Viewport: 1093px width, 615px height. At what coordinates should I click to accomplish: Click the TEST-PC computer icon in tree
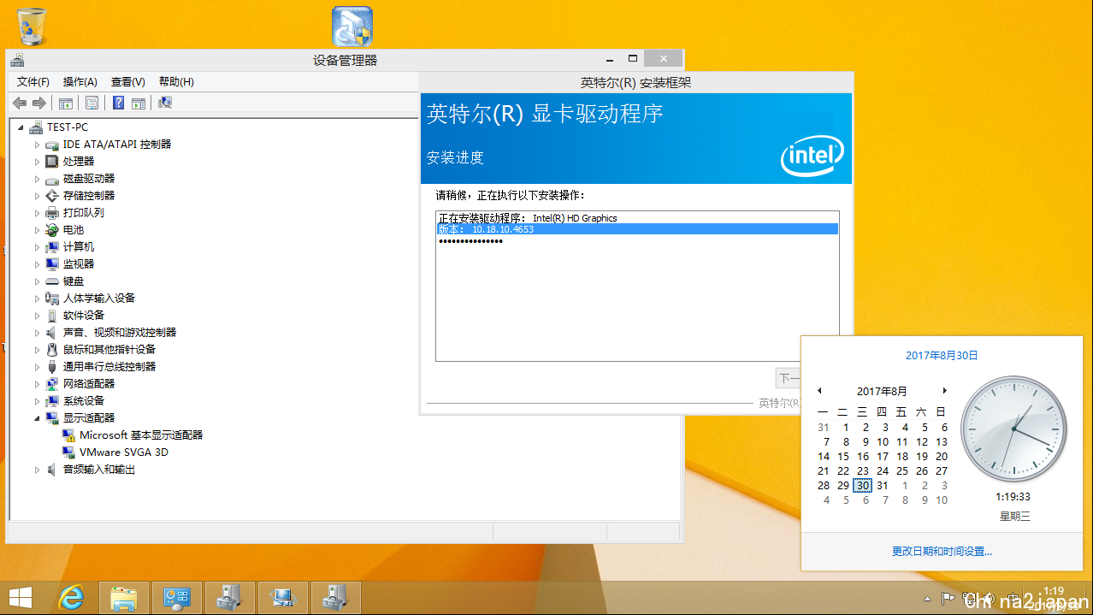[36, 127]
